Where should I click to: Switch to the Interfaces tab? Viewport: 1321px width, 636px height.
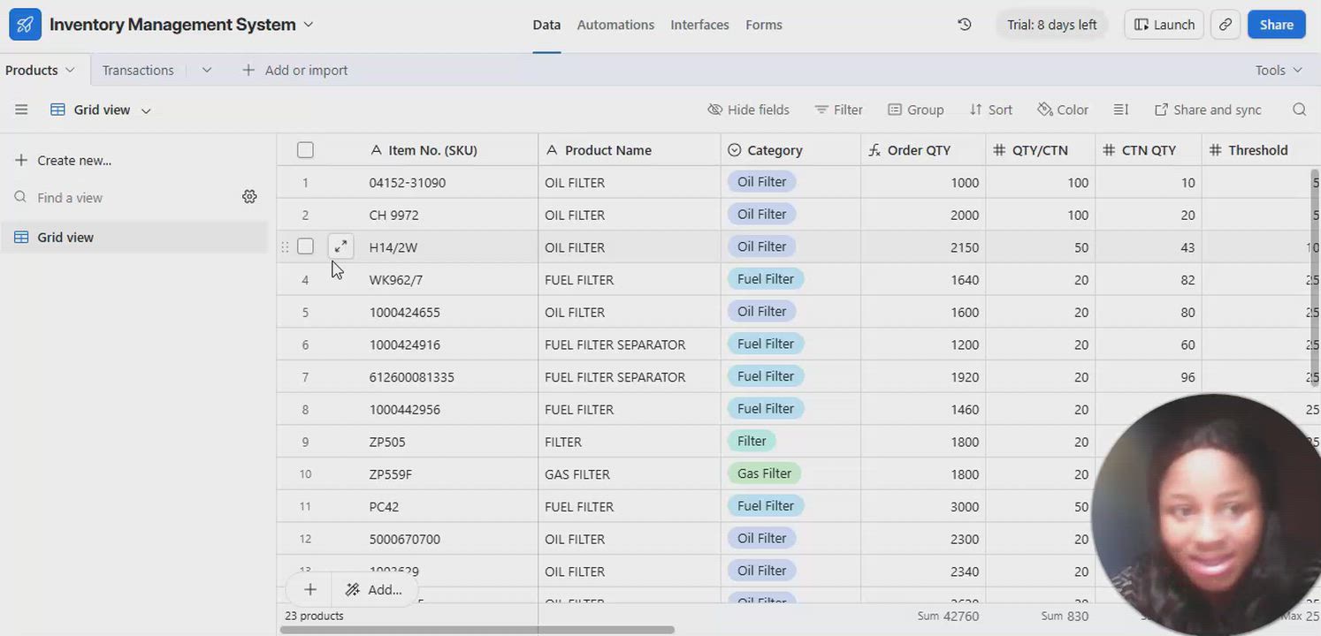point(699,25)
